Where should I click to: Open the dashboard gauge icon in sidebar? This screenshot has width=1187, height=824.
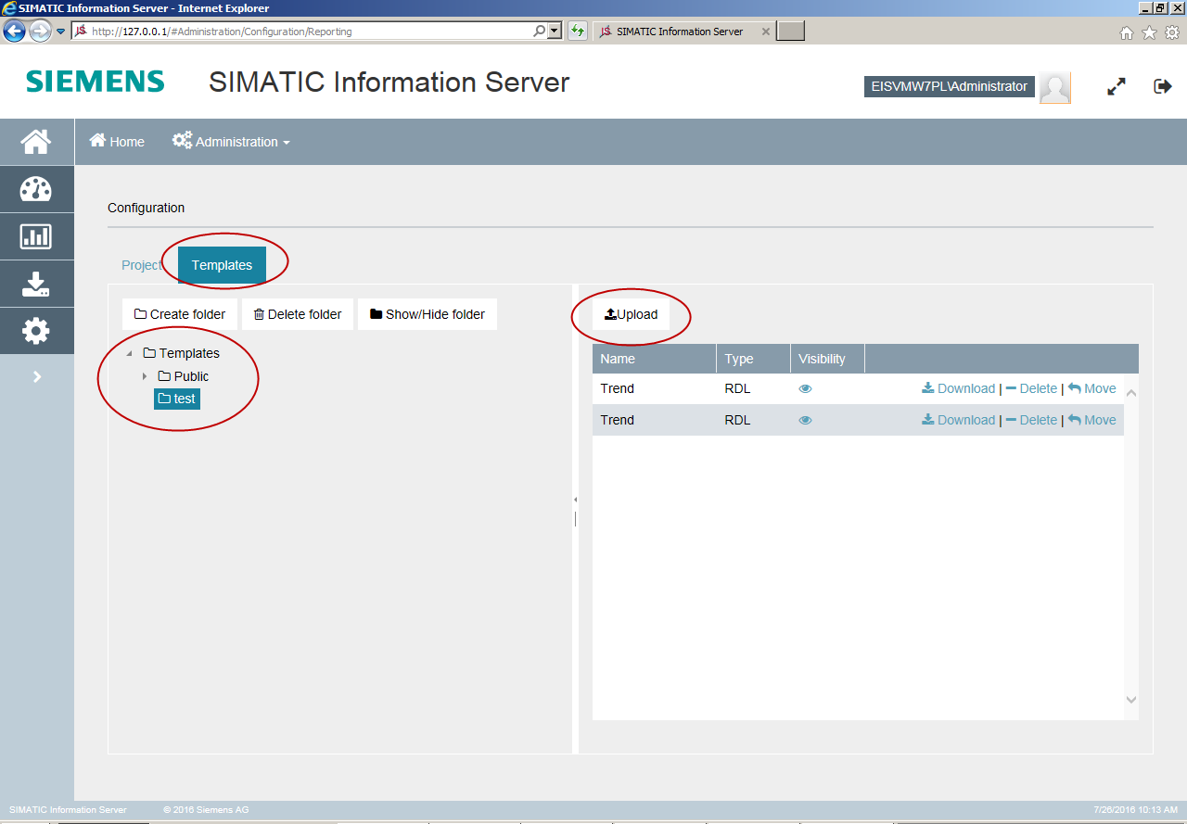(x=36, y=189)
